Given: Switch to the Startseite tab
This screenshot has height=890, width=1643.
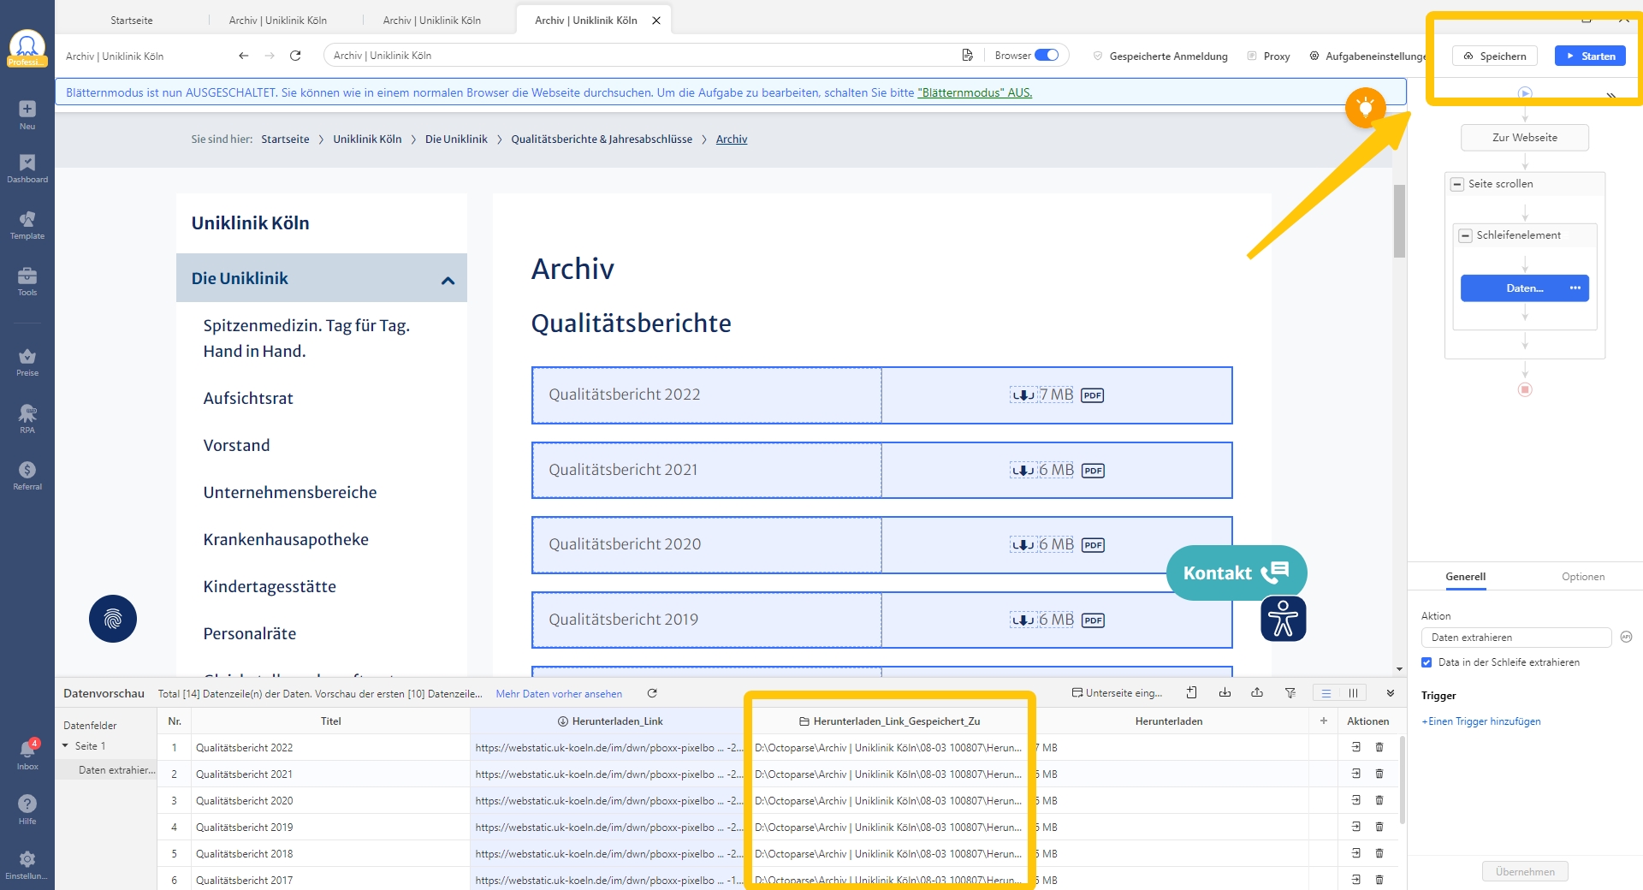Looking at the screenshot, I should (132, 21).
